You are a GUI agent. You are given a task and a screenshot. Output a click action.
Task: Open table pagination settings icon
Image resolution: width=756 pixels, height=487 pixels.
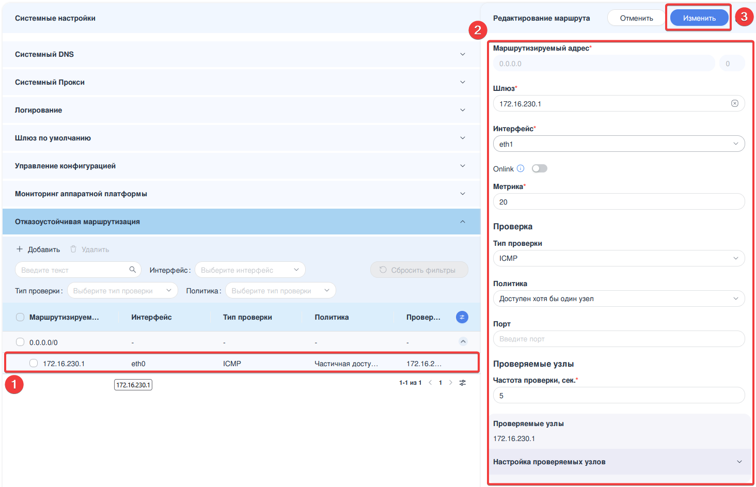click(463, 383)
